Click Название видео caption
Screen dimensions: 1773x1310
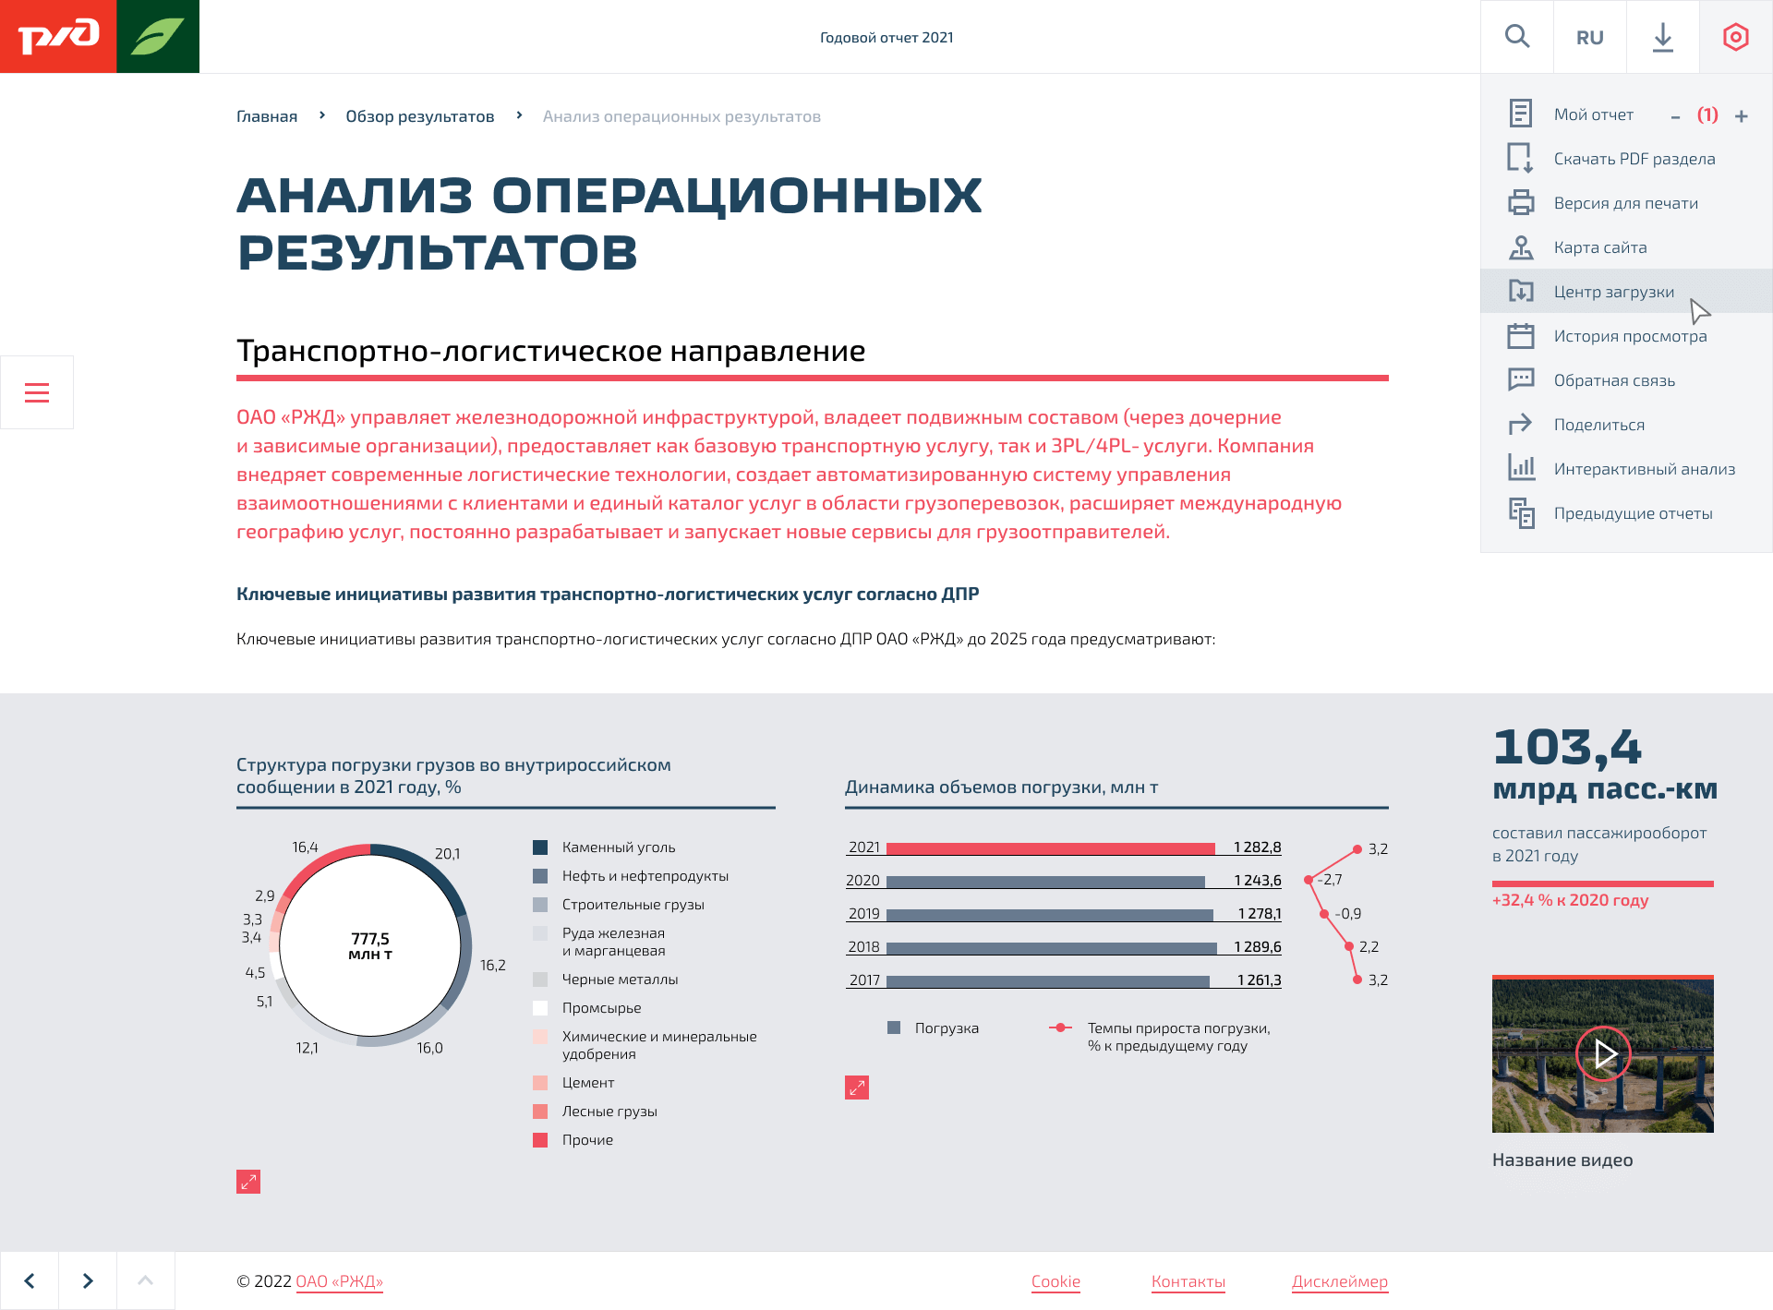(1562, 1160)
